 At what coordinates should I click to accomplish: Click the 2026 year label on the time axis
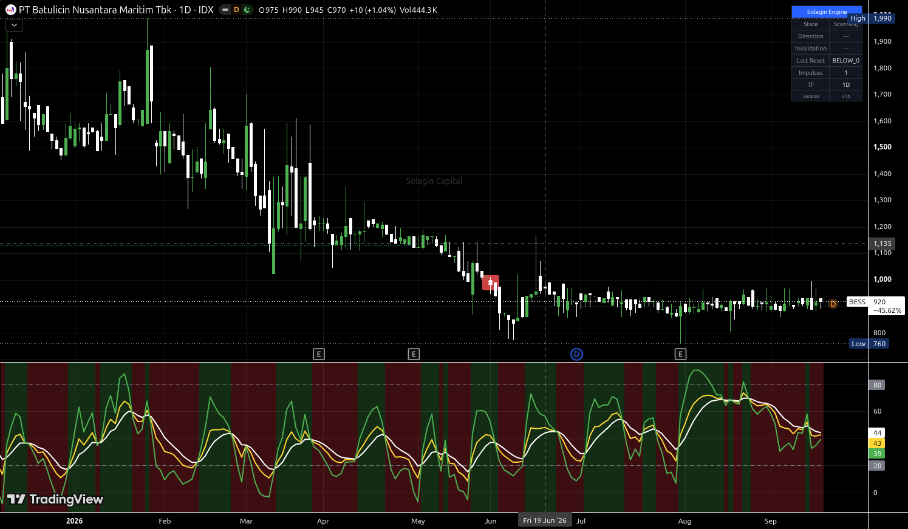(x=74, y=520)
